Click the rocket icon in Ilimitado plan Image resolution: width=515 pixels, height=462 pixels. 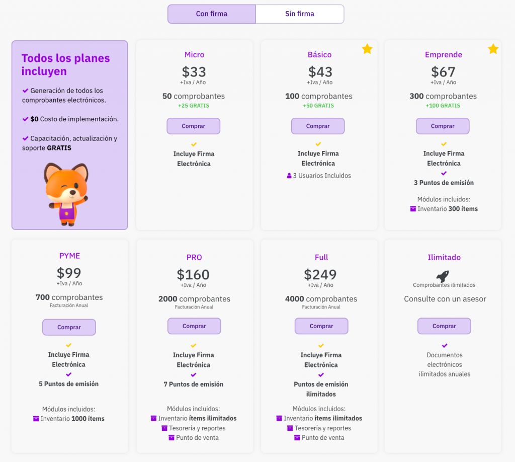tap(443, 276)
